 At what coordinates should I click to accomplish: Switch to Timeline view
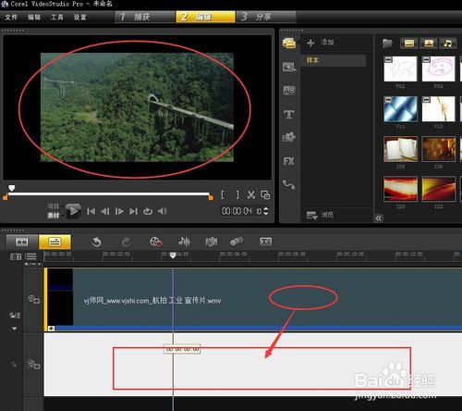coord(55,242)
